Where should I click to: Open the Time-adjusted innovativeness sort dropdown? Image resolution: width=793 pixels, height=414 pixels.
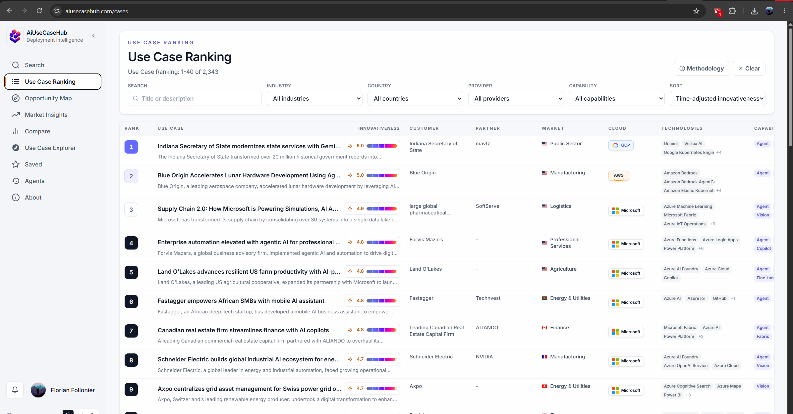pos(717,99)
